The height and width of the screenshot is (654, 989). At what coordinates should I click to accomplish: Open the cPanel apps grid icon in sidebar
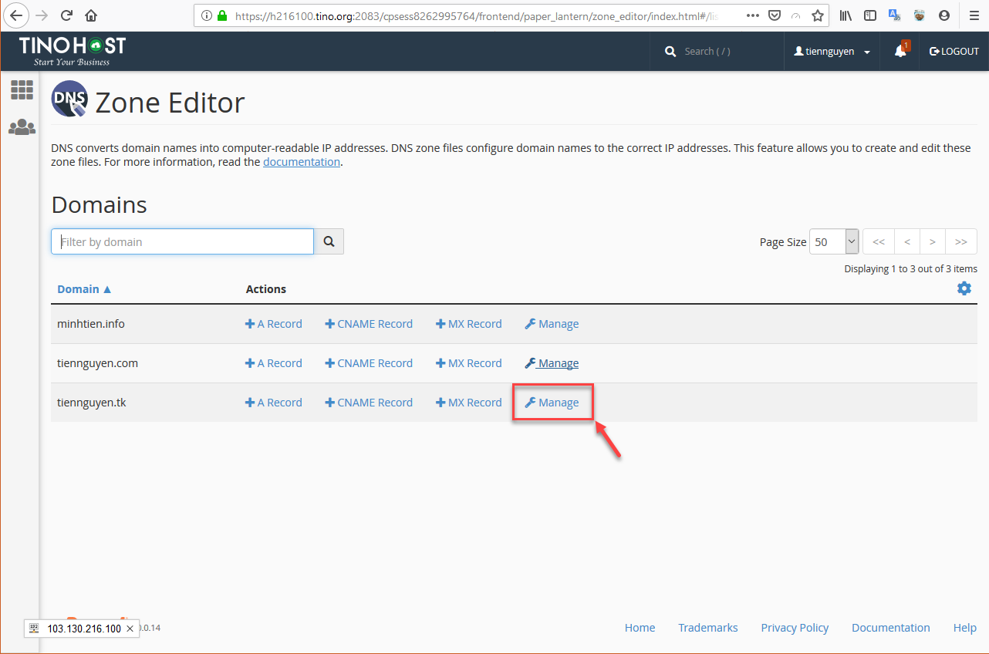[22, 89]
